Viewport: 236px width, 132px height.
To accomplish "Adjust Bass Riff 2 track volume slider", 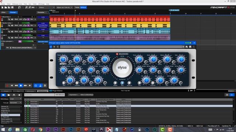I will pos(29,29).
